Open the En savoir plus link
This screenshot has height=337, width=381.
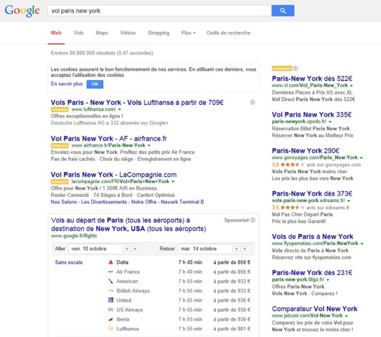pyautogui.click(x=66, y=83)
